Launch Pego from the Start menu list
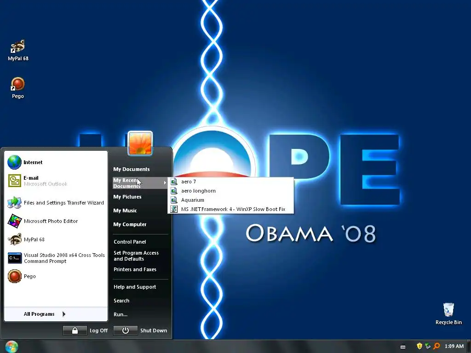471x353 pixels. [x=56, y=276]
